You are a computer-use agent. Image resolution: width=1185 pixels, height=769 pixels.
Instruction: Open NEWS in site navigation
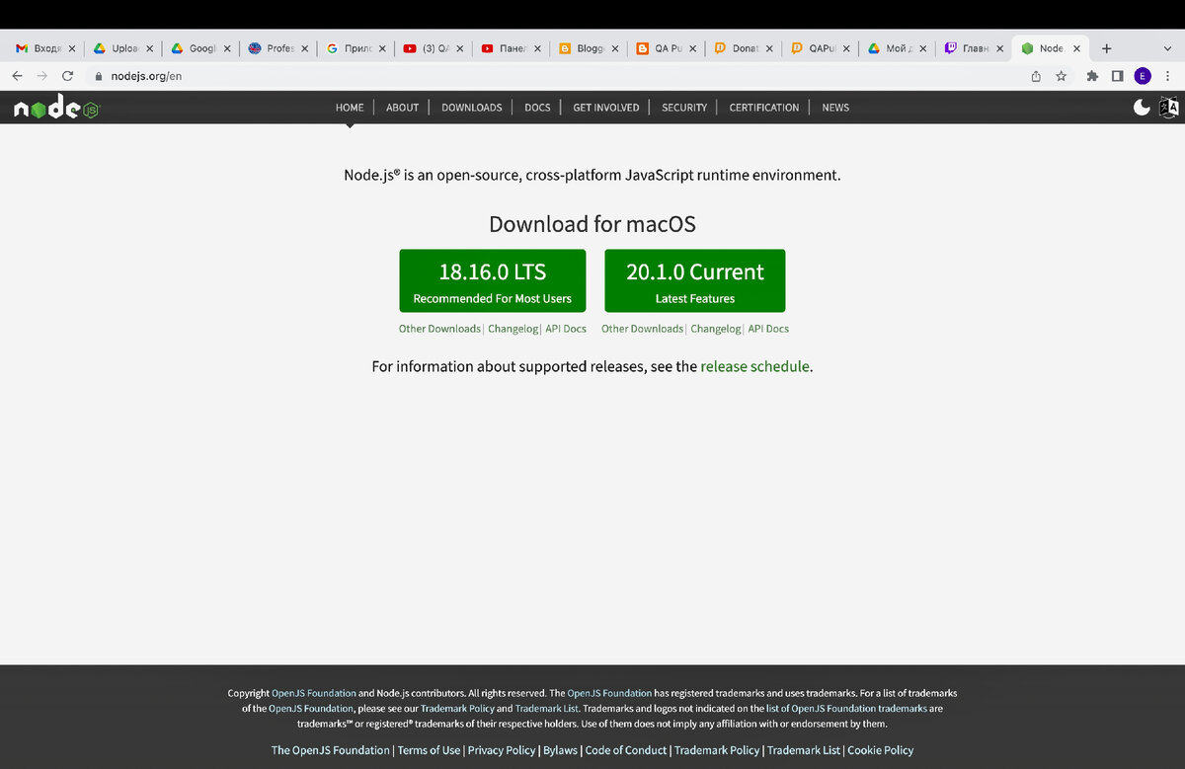(x=835, y=108)
